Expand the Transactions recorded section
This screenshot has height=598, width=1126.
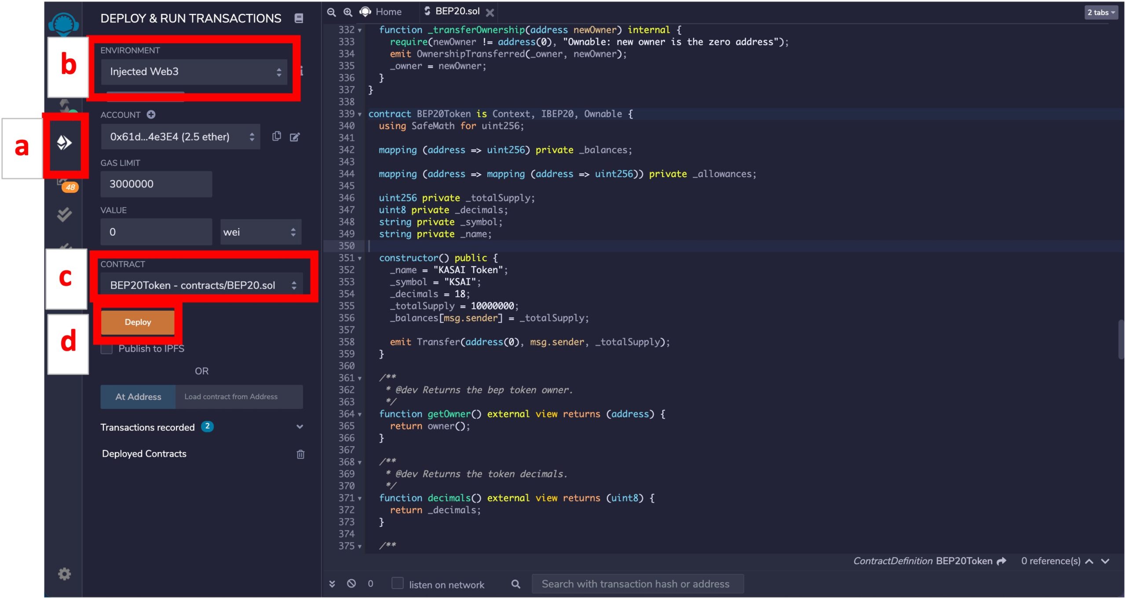(x=300, y=427)
